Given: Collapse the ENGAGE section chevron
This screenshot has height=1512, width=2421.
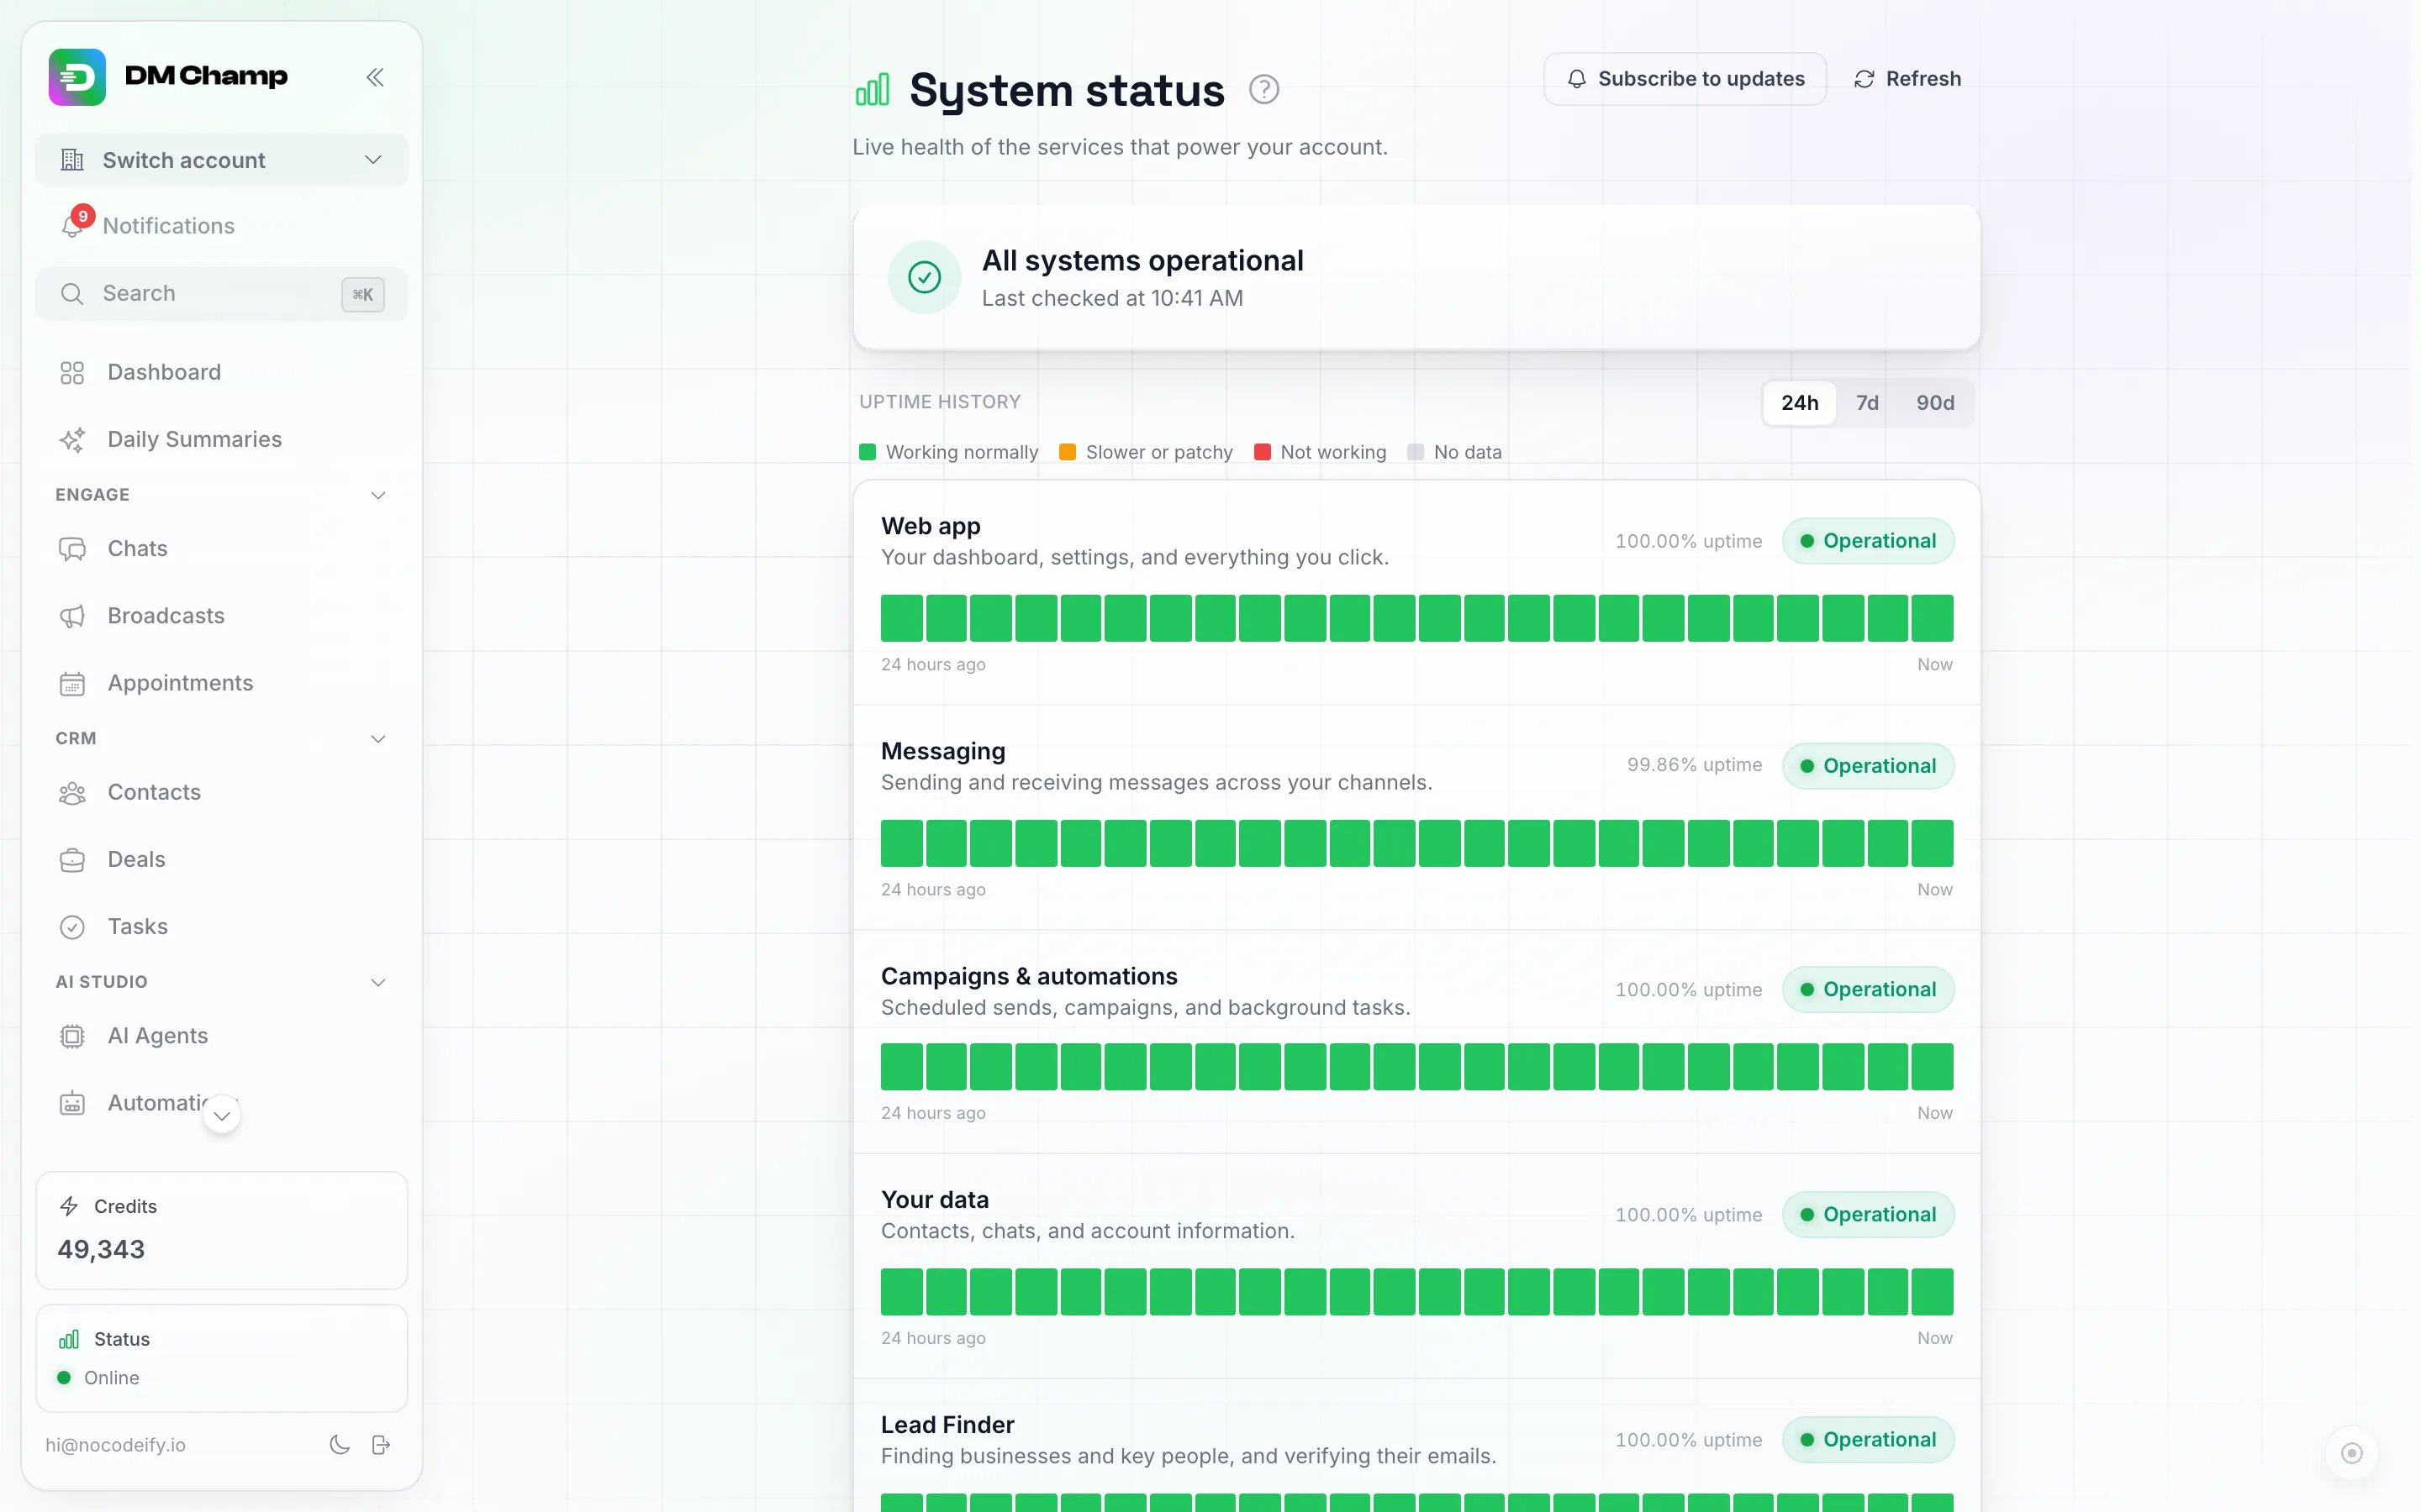Looking at the screenshot, I should coord(378,495).
